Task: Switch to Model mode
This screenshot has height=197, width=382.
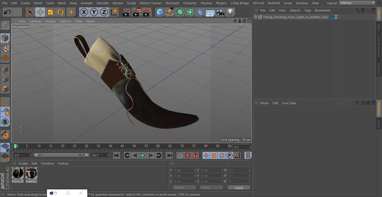Action: [x=5, y=38]
